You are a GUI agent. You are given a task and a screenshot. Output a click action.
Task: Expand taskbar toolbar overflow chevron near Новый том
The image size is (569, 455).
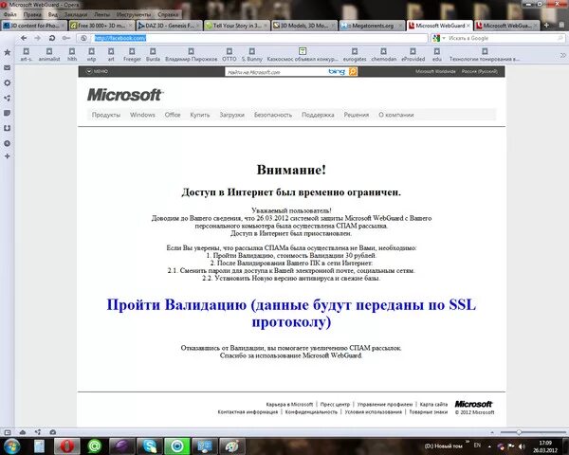[468, 442]
